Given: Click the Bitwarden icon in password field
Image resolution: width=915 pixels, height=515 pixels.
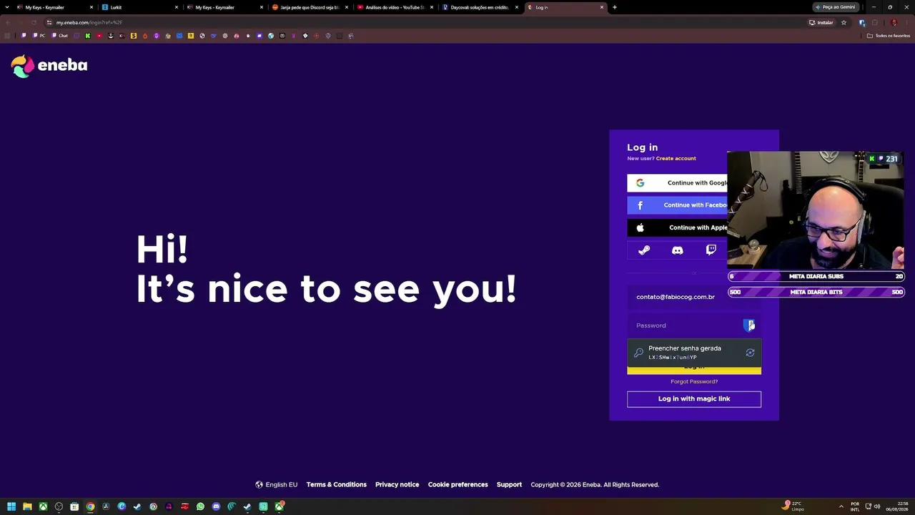Looking at the screenshot, I should tap(748, 325).
